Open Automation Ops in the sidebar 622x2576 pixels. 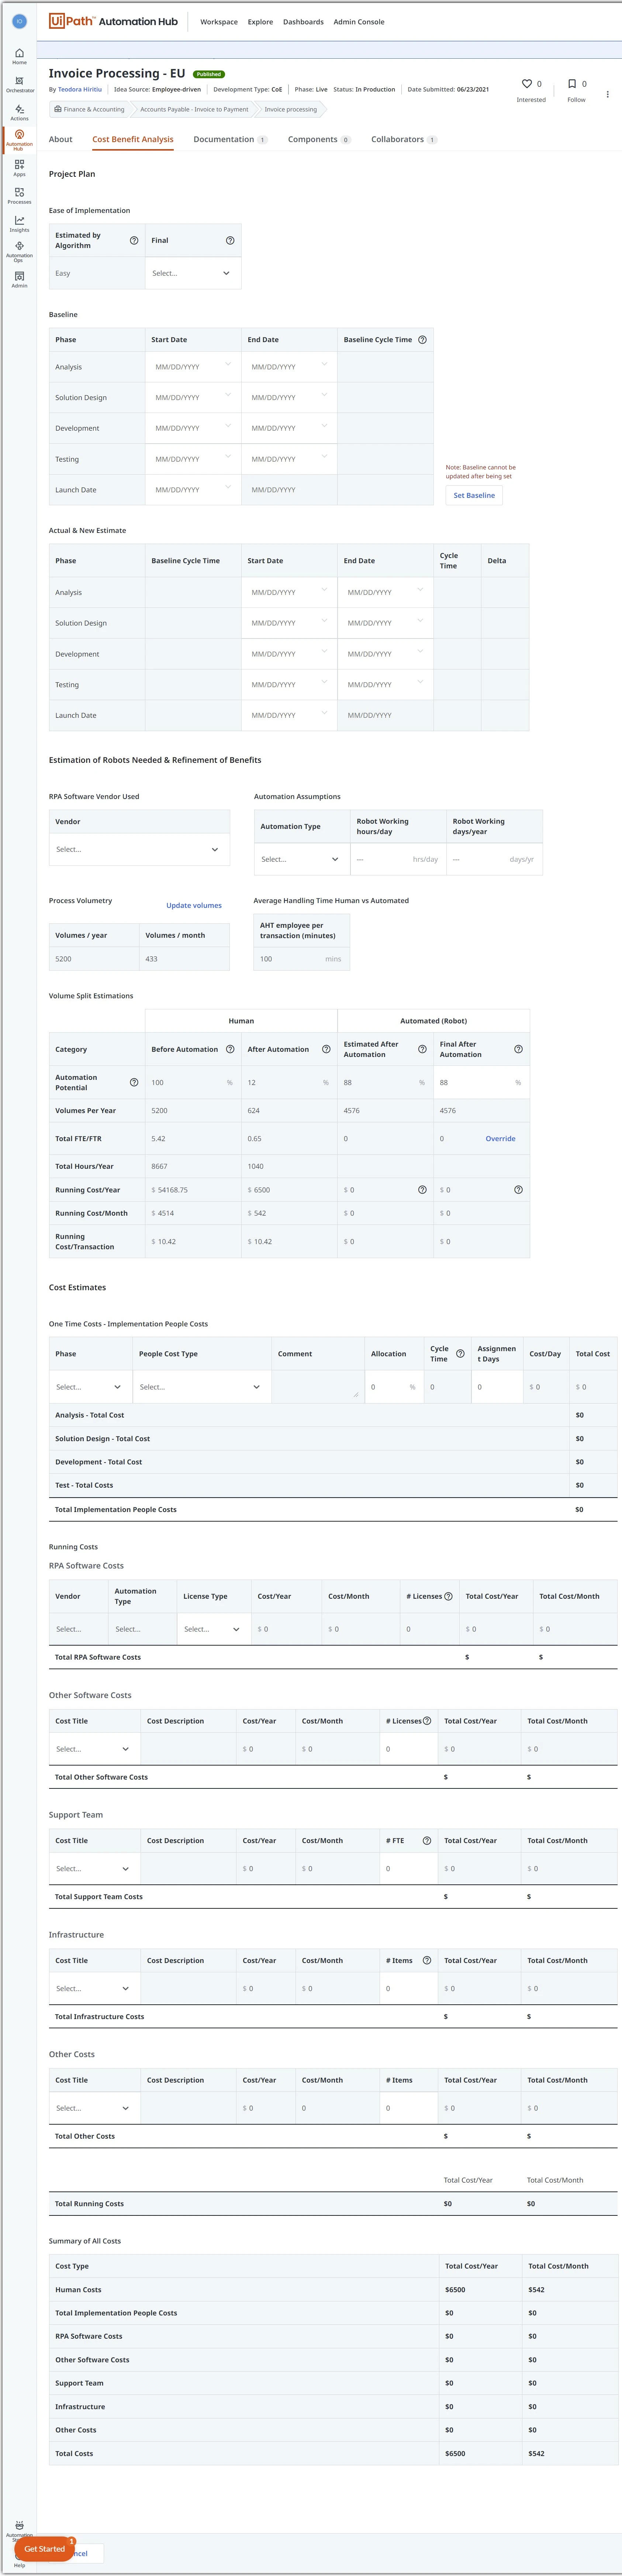(19, 251)
